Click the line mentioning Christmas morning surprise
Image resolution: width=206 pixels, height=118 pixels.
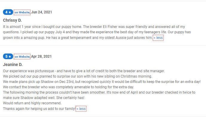[77, 76]
